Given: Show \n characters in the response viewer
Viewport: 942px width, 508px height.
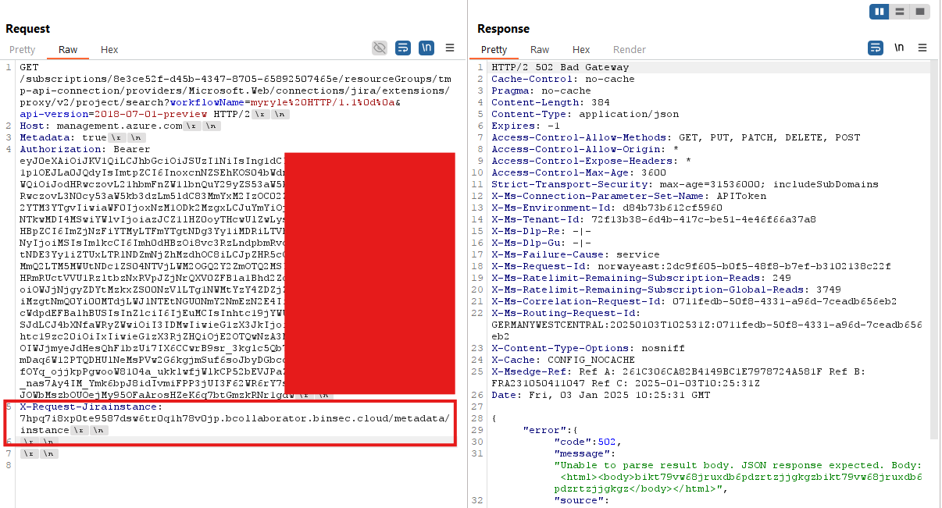Looking at the screenshot, I should click(x=899, y=48).
